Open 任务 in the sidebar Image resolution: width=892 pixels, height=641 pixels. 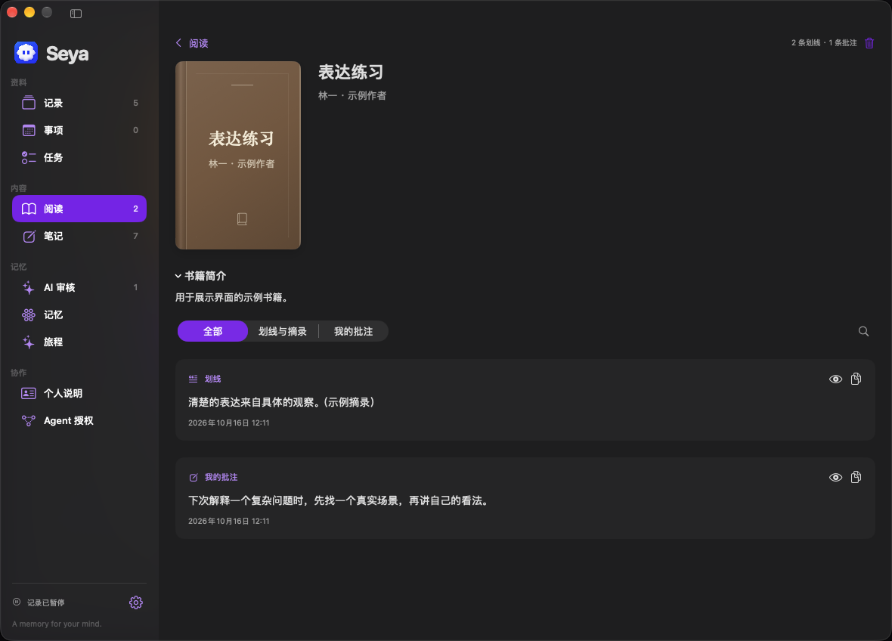pos(79,157)
